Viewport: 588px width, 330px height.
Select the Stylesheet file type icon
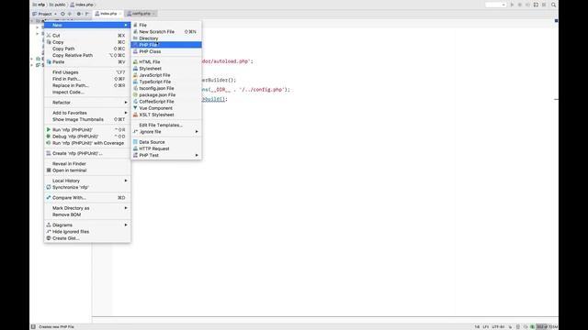(135, 69)
